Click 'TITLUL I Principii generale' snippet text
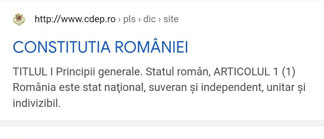 tap(72, 72)
